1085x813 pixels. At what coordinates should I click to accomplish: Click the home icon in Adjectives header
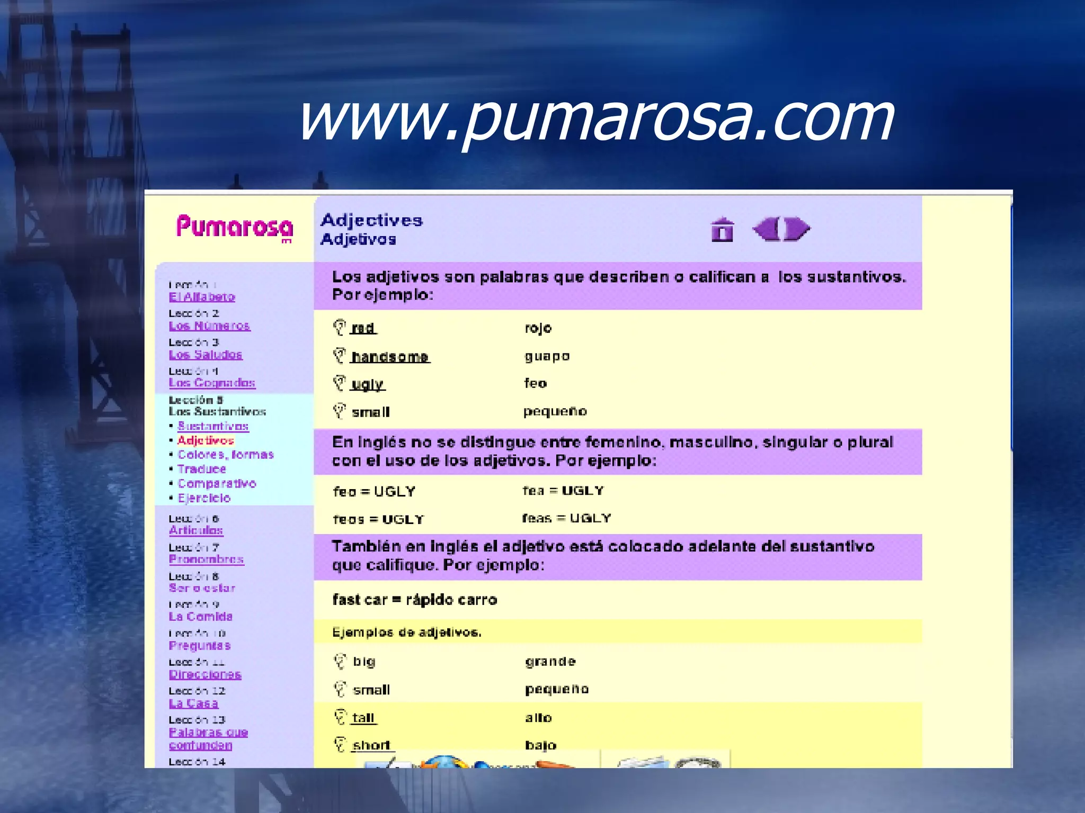722,230
